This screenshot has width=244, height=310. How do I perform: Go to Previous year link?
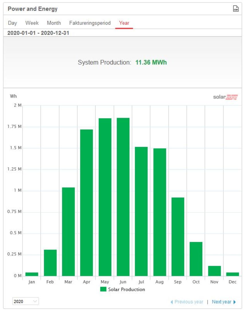coord(189,302)
